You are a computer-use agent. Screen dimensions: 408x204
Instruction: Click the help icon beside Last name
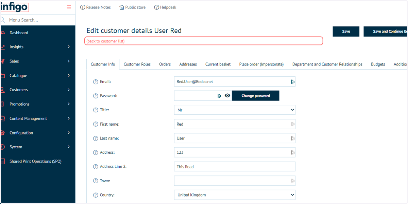tap(96, 138)
